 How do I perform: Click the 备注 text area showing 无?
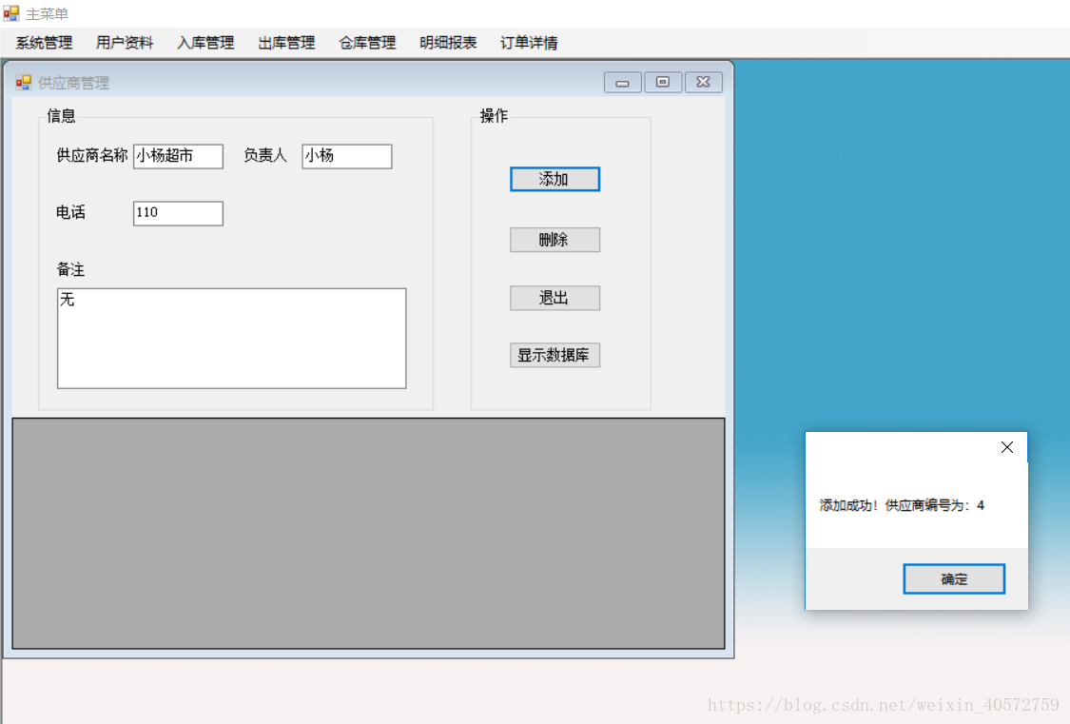click(231, 338)
